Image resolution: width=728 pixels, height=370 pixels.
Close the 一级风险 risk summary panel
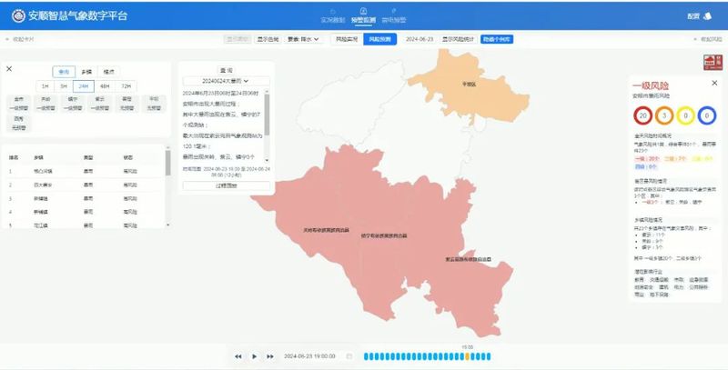coord(714,83)
